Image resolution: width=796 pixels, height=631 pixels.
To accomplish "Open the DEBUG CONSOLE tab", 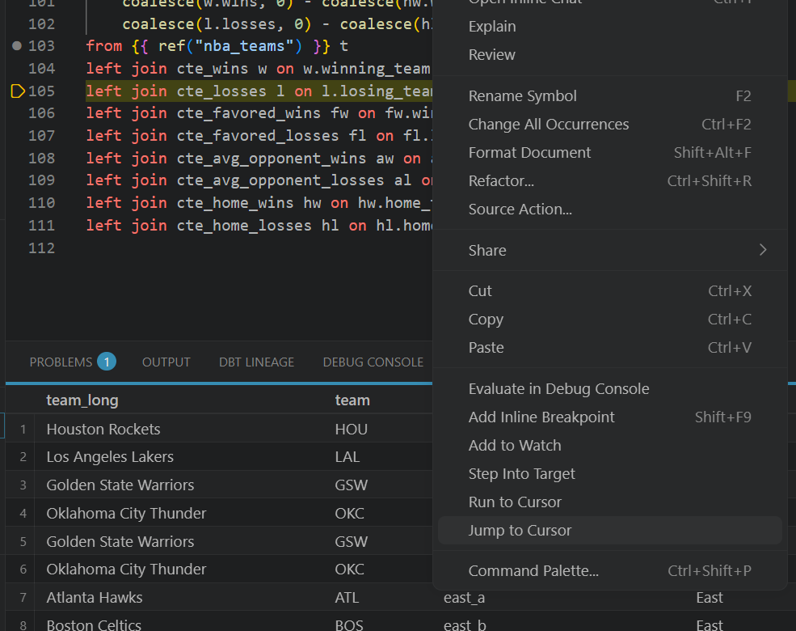I will (373, 362).
